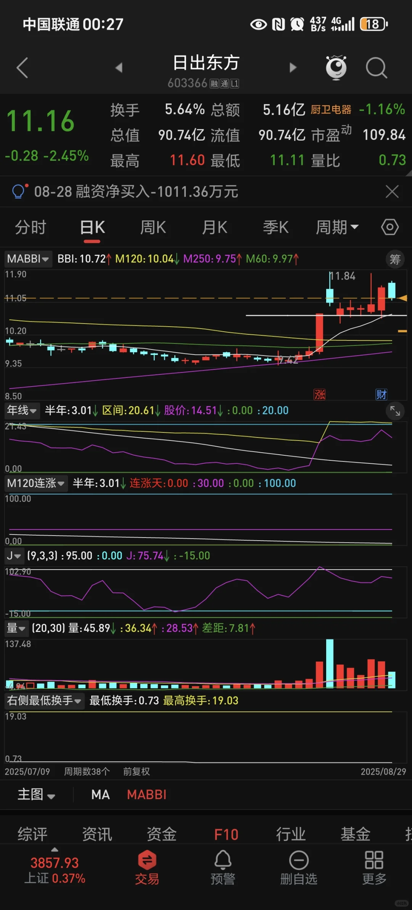Open the 交易 trade icon

(147, 868)
